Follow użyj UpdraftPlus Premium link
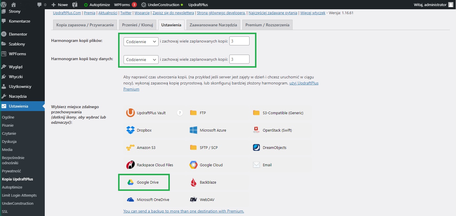Viewport: 456px width, 216px height. (x=304, y=83)
